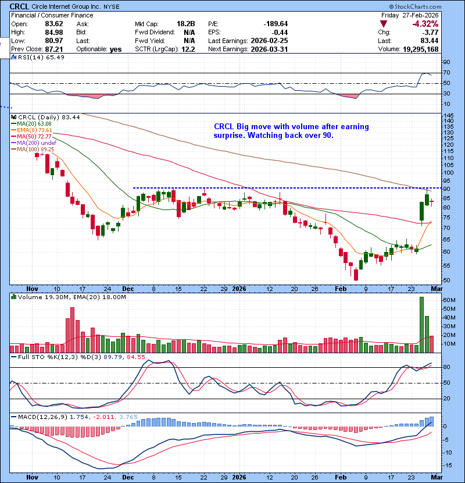This screenshot has height=483, width=465.
Task: Click the 2026 label on the price chart's date axis
Action: click(x=239, y=289)
